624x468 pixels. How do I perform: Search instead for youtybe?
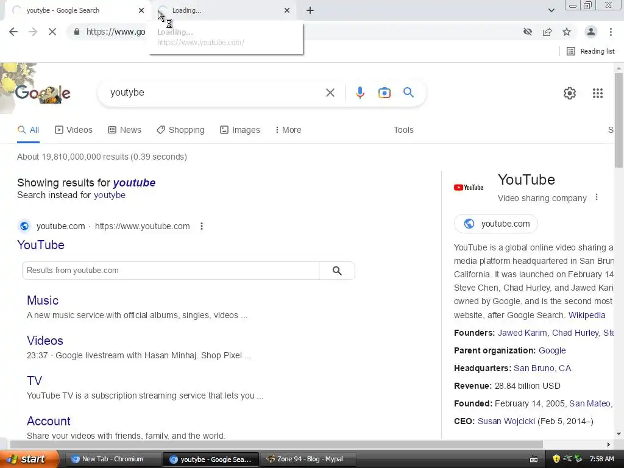[x=110, y=195]
